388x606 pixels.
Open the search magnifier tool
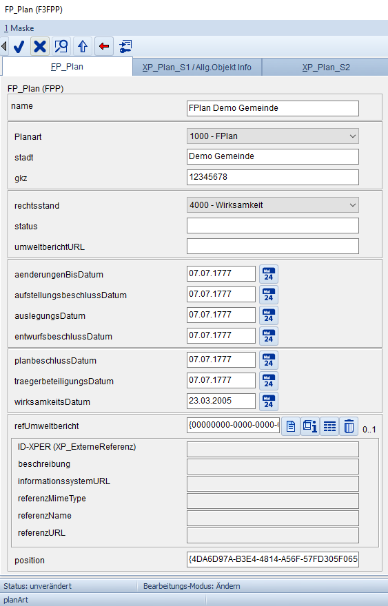61,46
